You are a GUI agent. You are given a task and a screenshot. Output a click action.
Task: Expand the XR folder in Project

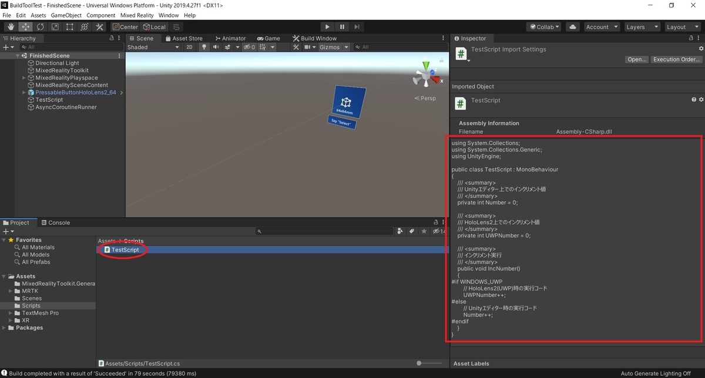[x=11, y=320]
